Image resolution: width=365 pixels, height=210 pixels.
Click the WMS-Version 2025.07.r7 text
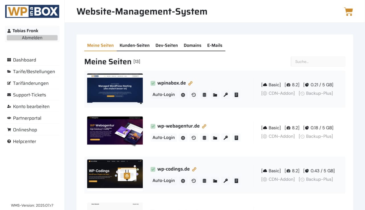(32, 205)
